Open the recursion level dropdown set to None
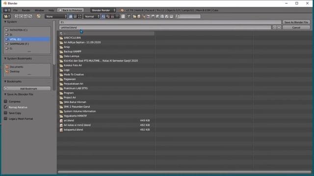The width and height of the screenshot is (314, 176). click(56, 16)
